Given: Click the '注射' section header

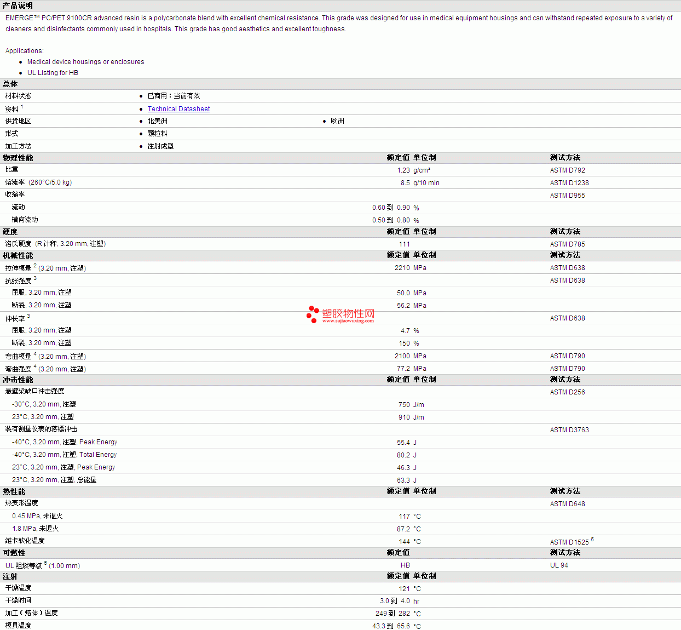Looking at the screenshot, I should [10, 576].
